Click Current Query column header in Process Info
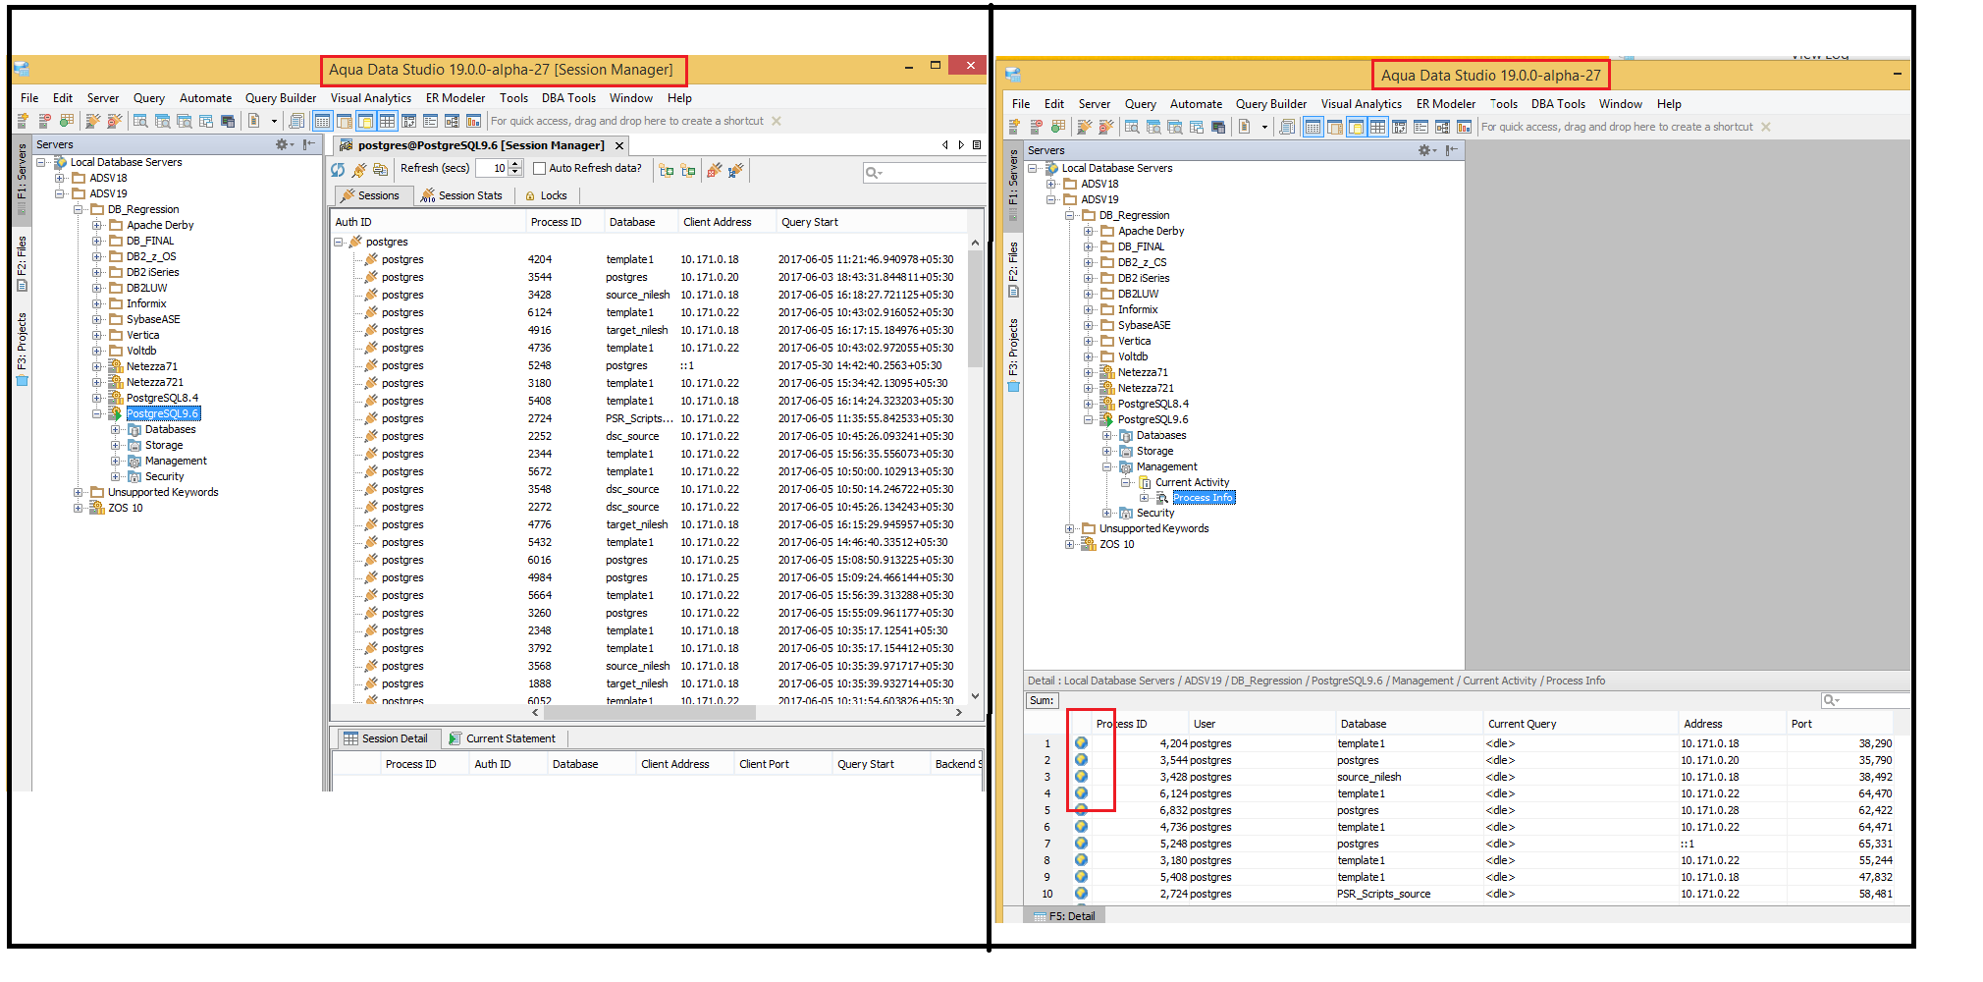The width and height of the screenshot is (1983, 982). click(x=1580, y=724)
